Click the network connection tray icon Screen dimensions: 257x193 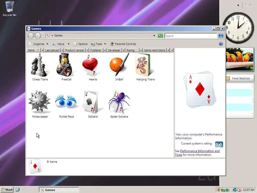[x=235, y=190]
